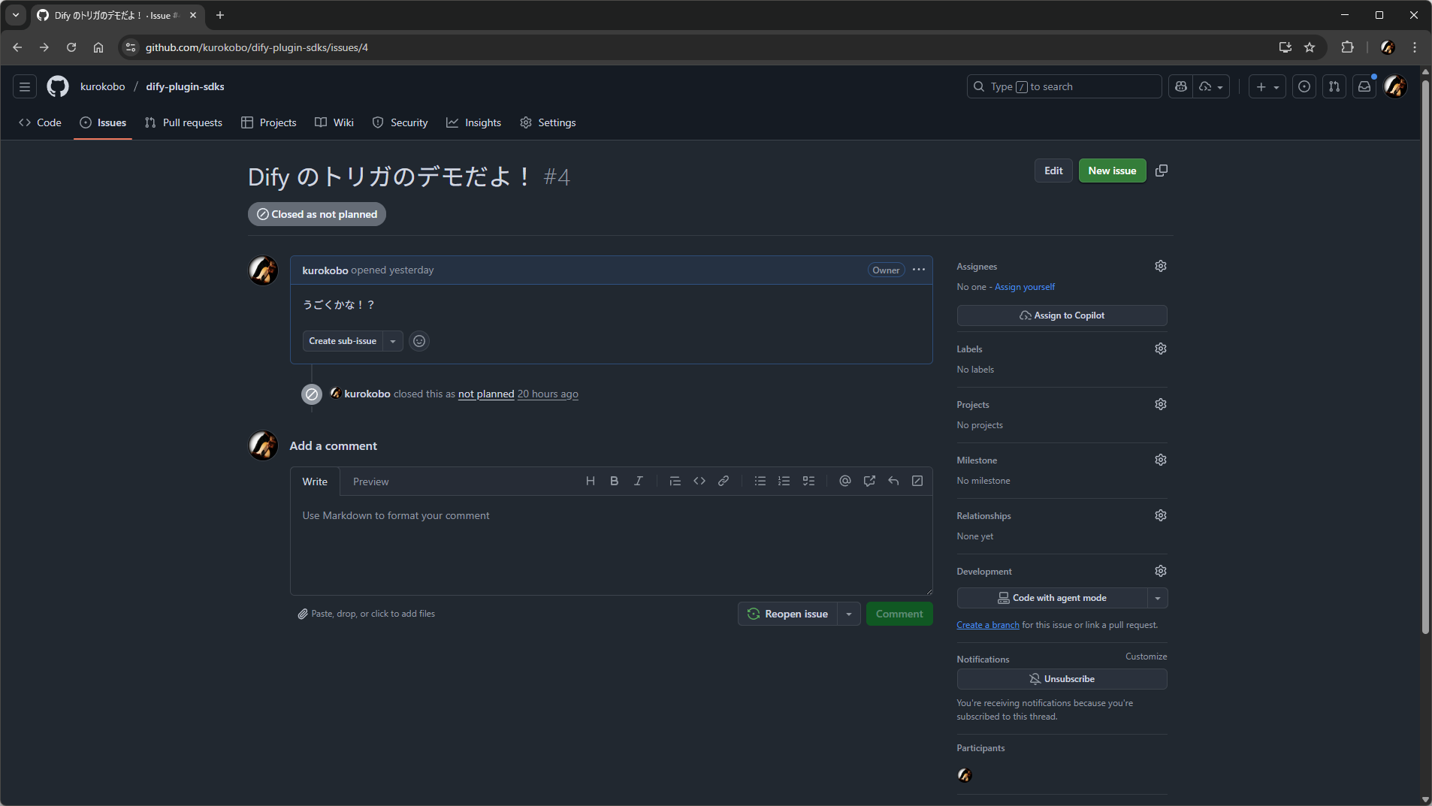The image size is (1432, 806).
Task: Add an emoji reaction to the issue
Action: click(x=419, y=341)
